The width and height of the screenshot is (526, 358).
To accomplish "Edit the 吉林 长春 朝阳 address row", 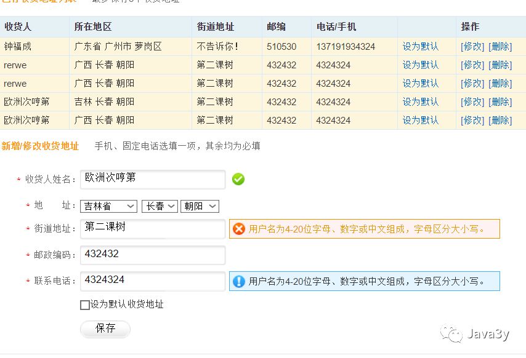I will (x=472, y=102).
